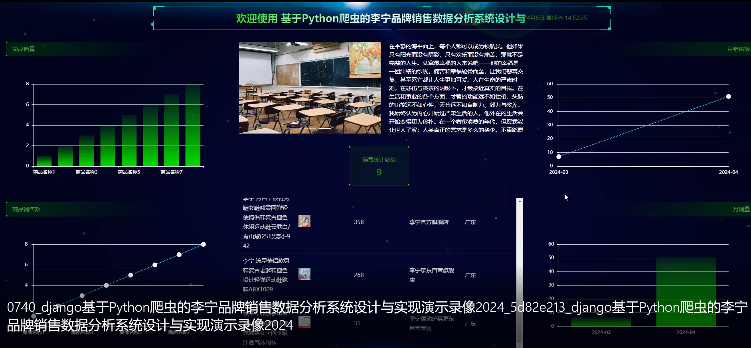The height and width of the screenshot is (348, 751).
Task: Click the "商品销售额" panel title
Action: coord(26,209)
